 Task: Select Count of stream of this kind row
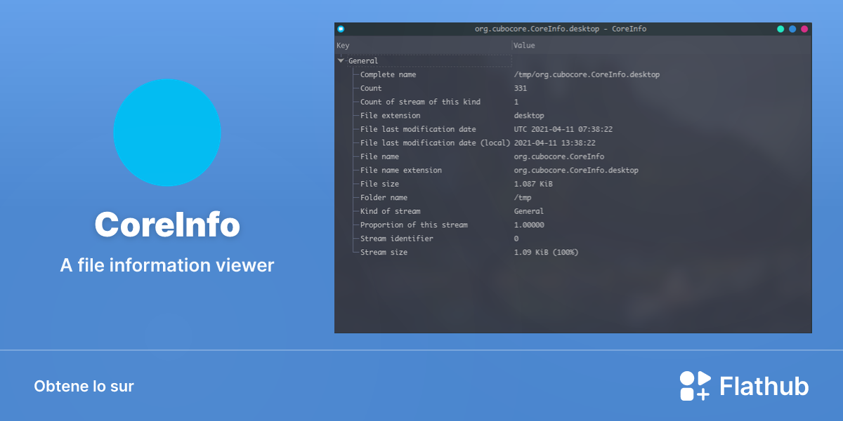coord(573,102)
